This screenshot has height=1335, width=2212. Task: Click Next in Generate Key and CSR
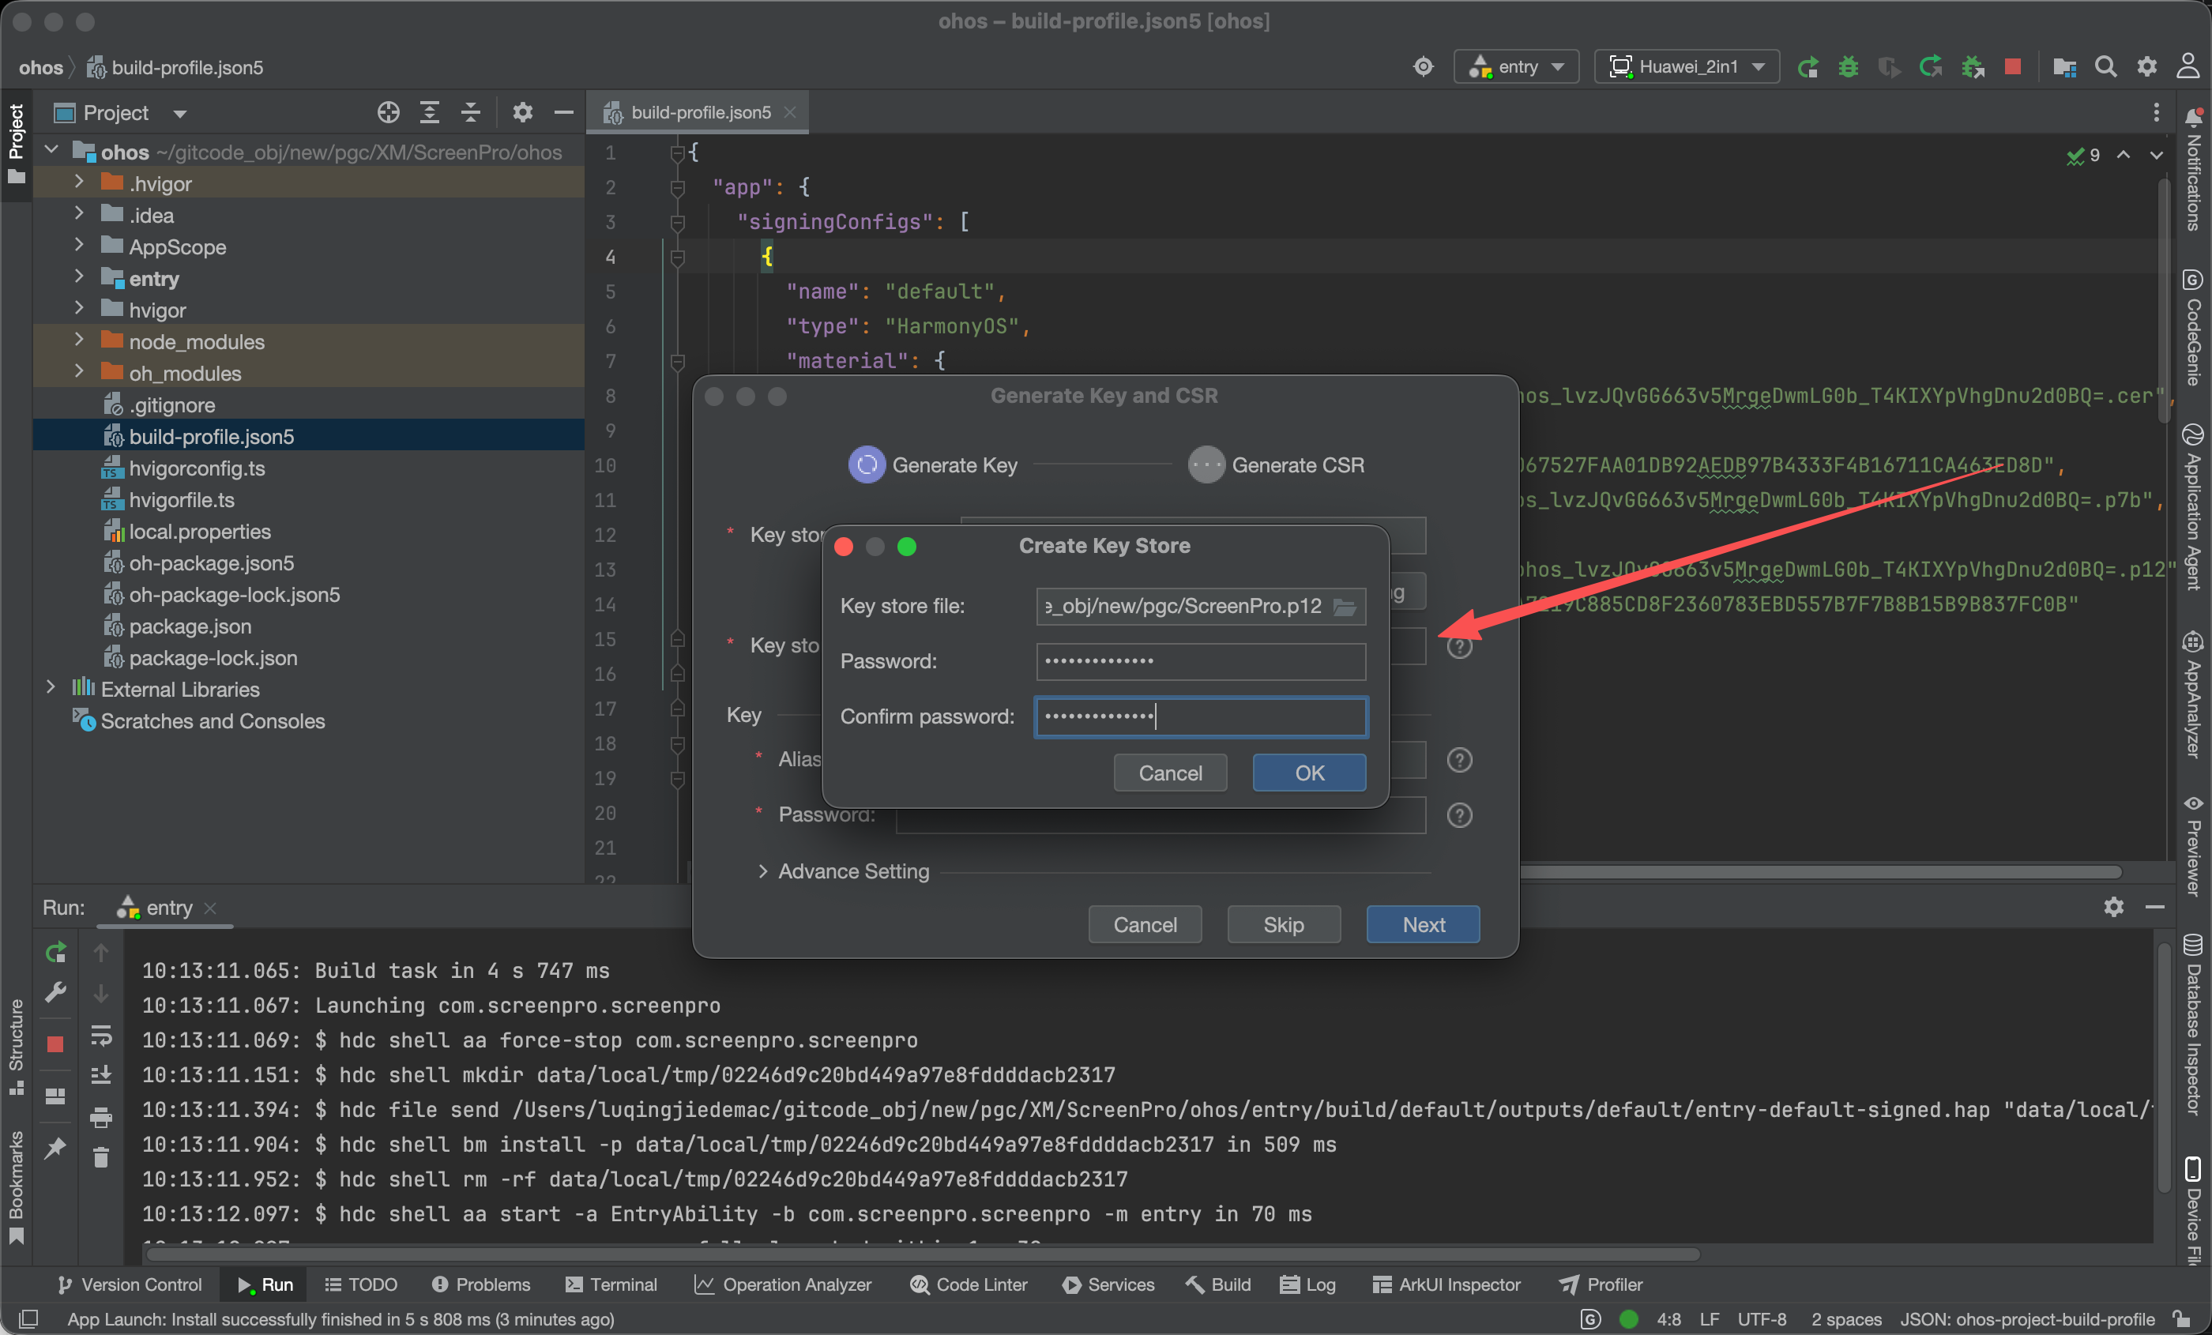[1423, 925]
